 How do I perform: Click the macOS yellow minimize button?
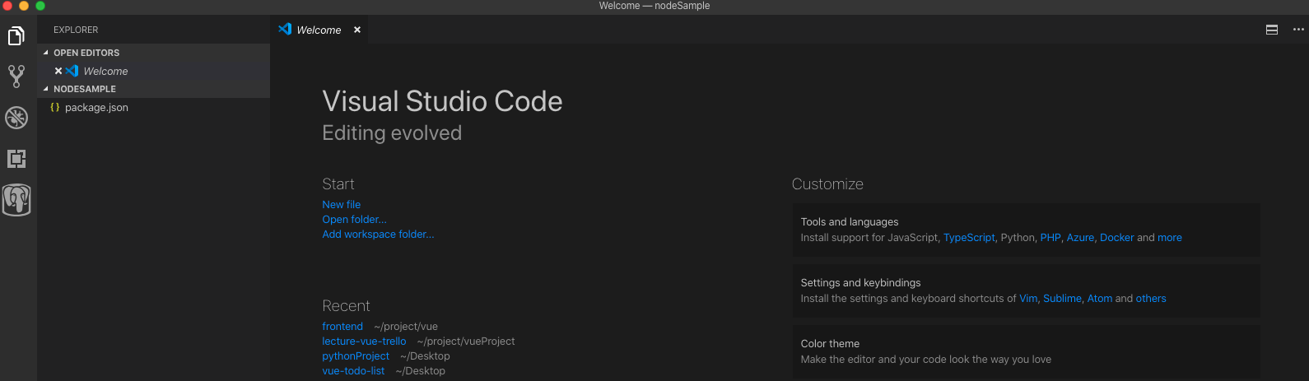[x=23, y=5]
